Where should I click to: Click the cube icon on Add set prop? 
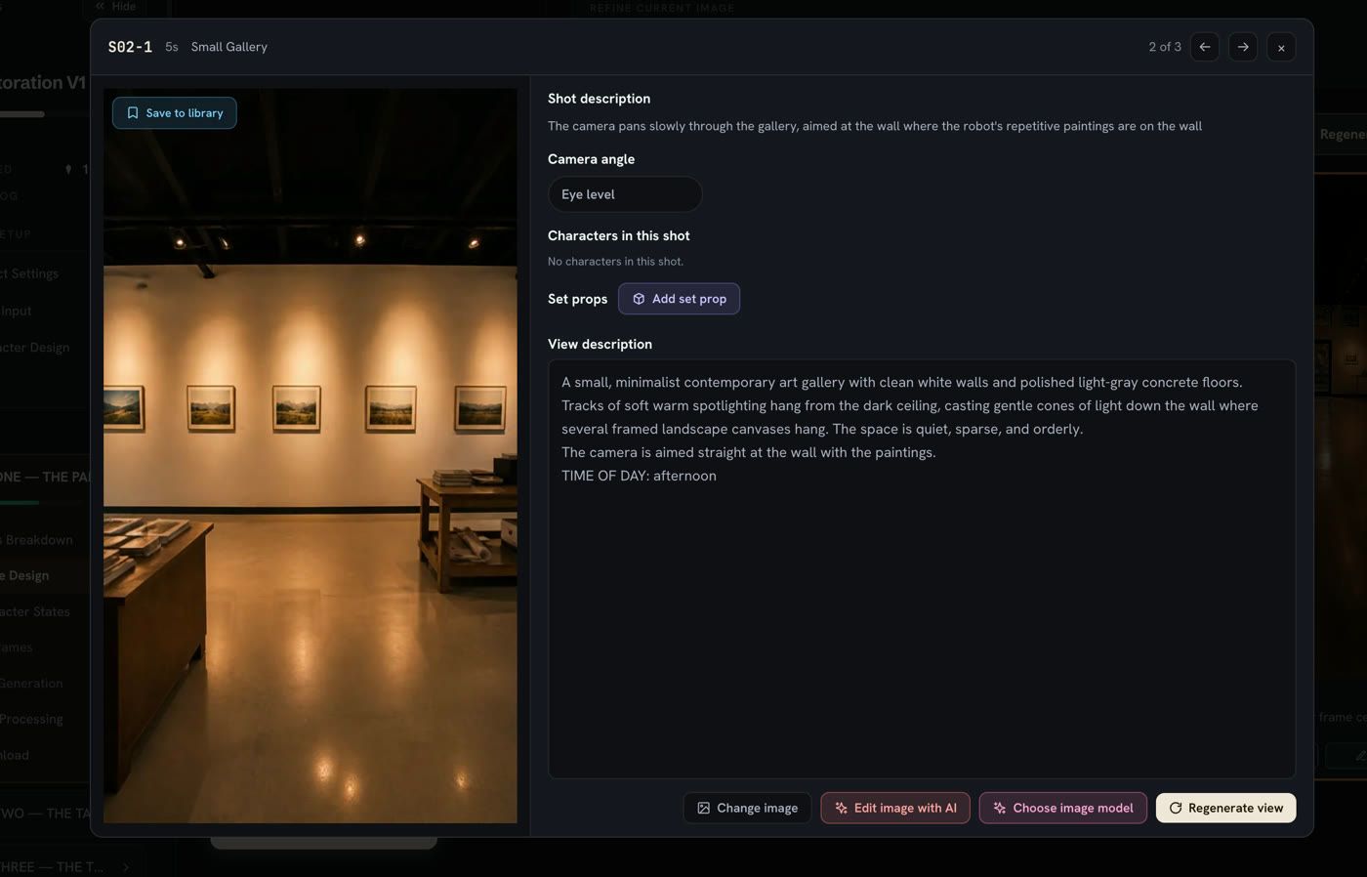tap(639, 299)
